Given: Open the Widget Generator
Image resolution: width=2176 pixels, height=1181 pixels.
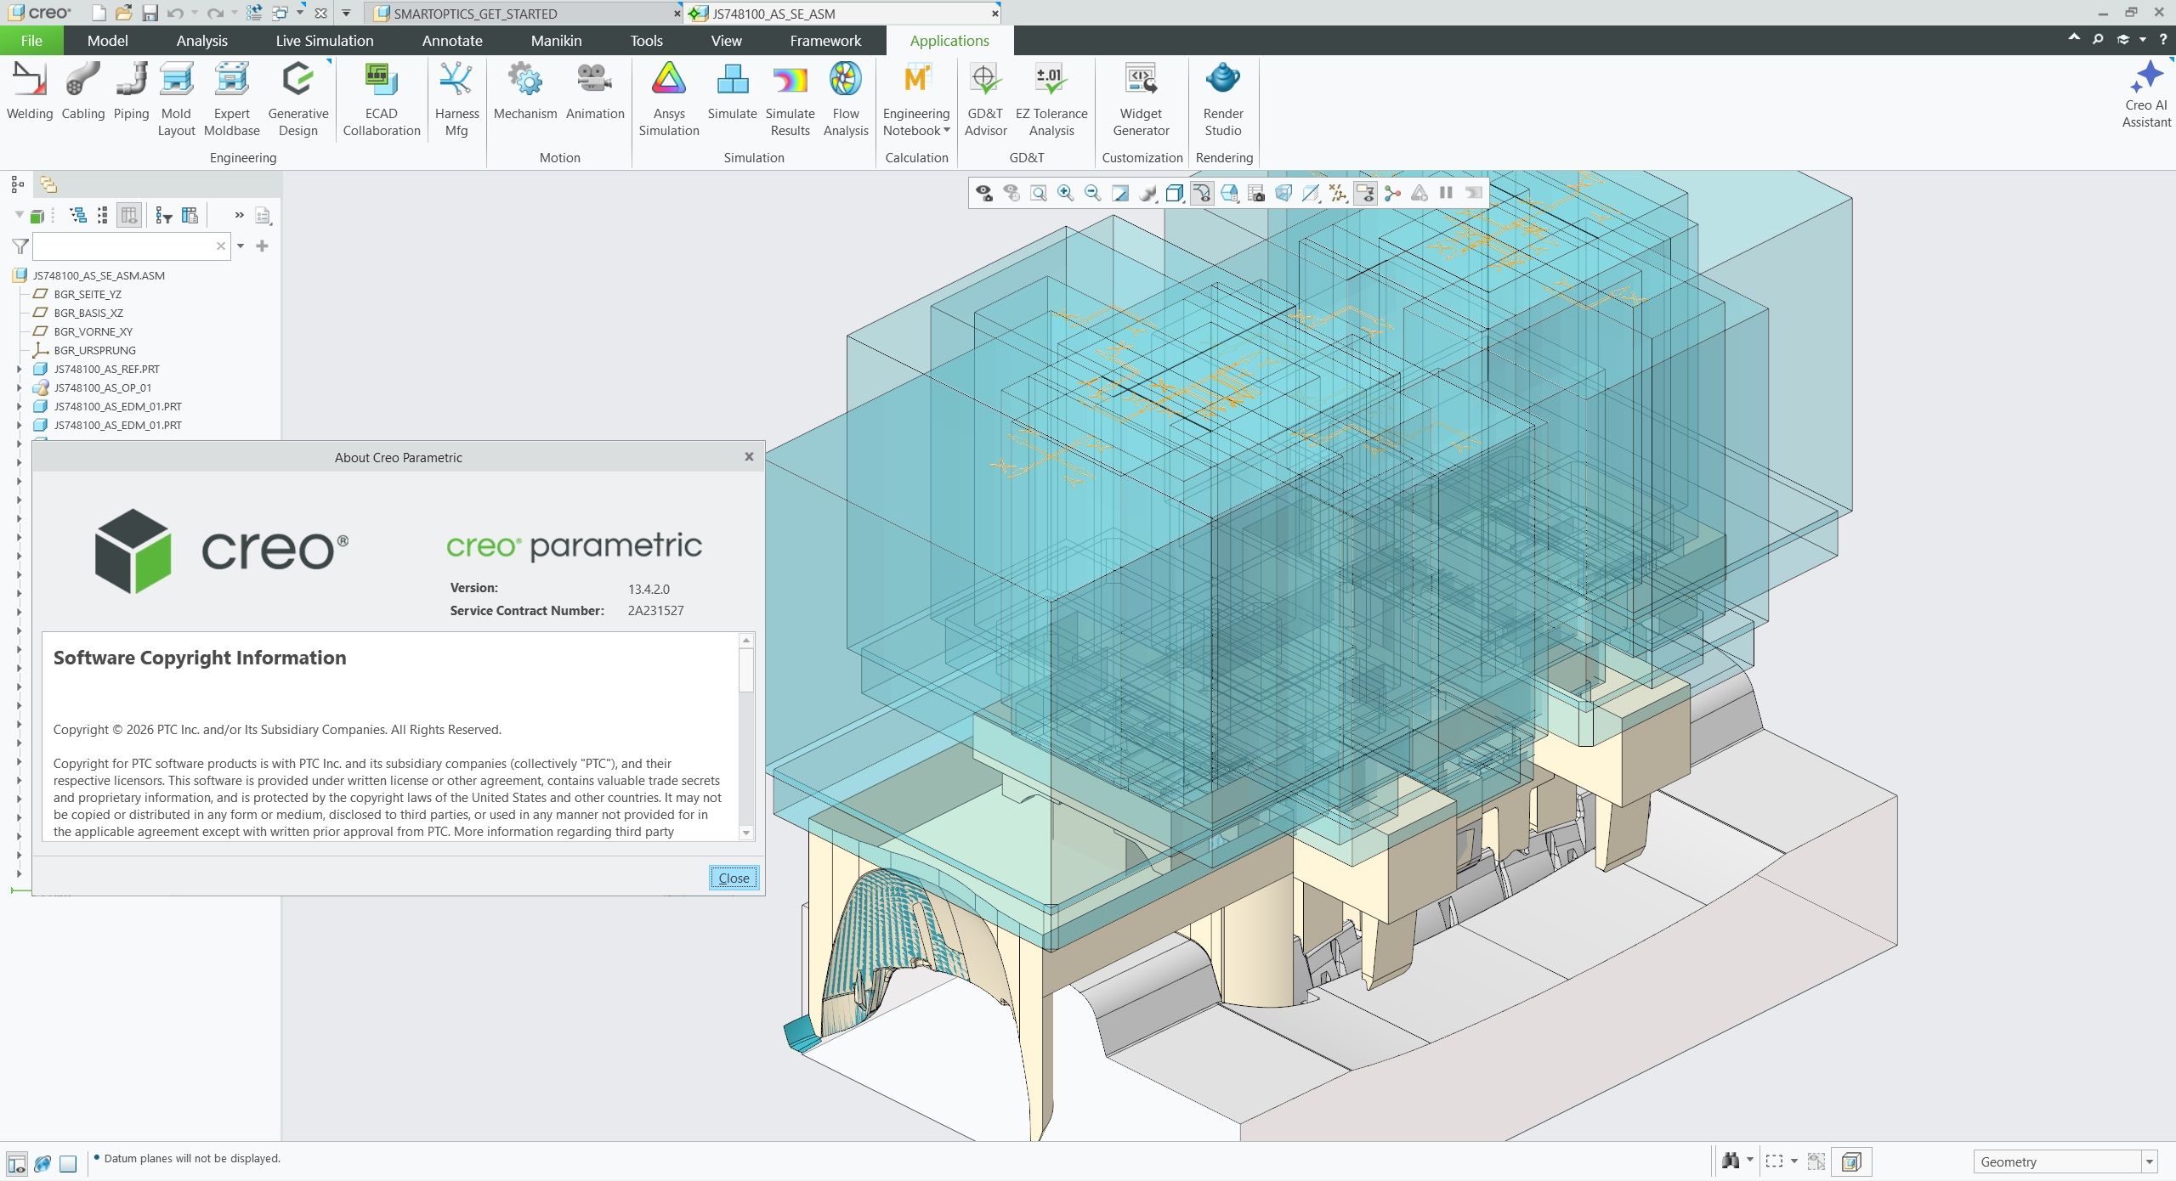Looking at the screenshot, I should click(x=1141, y=99).
